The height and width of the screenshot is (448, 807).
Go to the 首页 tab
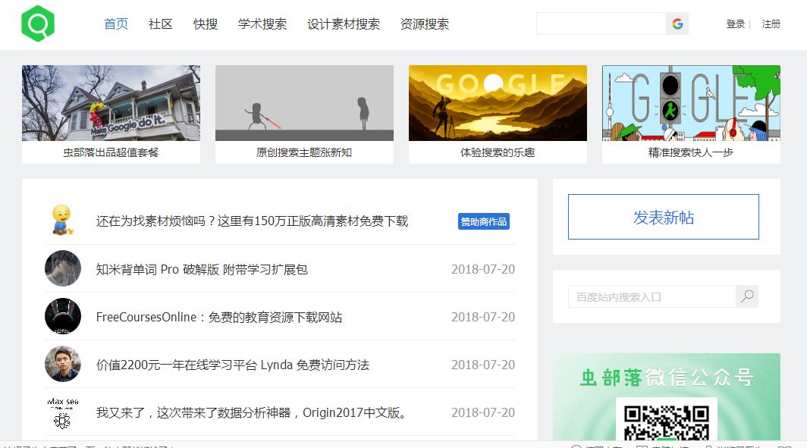point(116,24)
